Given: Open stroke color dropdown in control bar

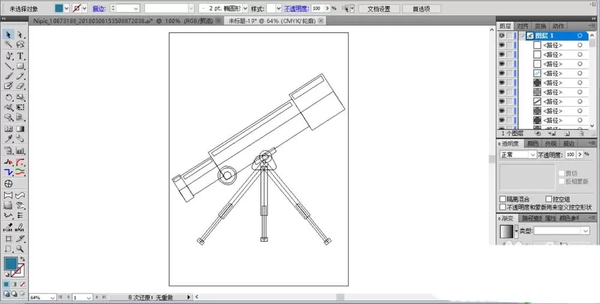Looking at the screenshot, I should click(x=85, y=8).
